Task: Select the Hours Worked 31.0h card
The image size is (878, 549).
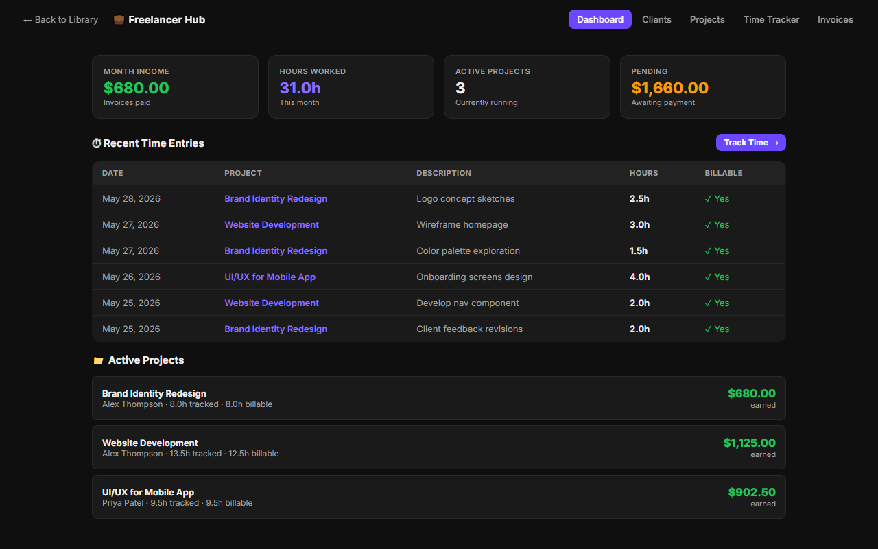Action: [351, 86]
